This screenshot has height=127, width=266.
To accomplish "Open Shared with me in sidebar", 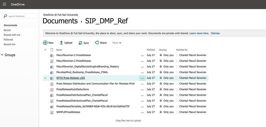I will (12, 35).
